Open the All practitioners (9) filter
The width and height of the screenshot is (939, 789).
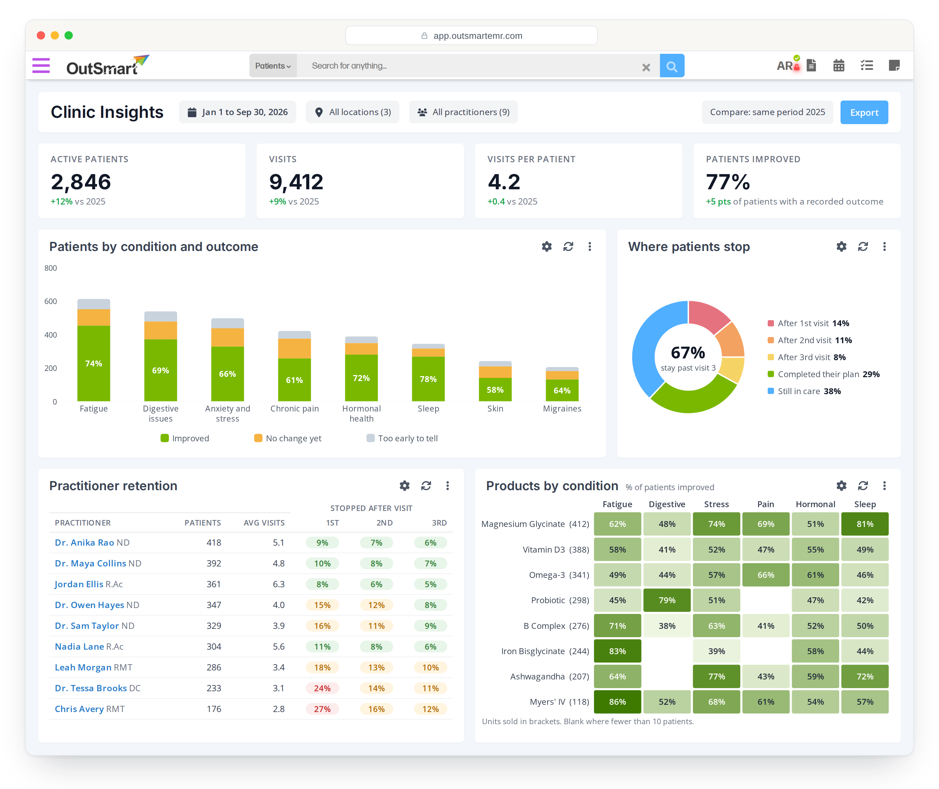[463, 112]
